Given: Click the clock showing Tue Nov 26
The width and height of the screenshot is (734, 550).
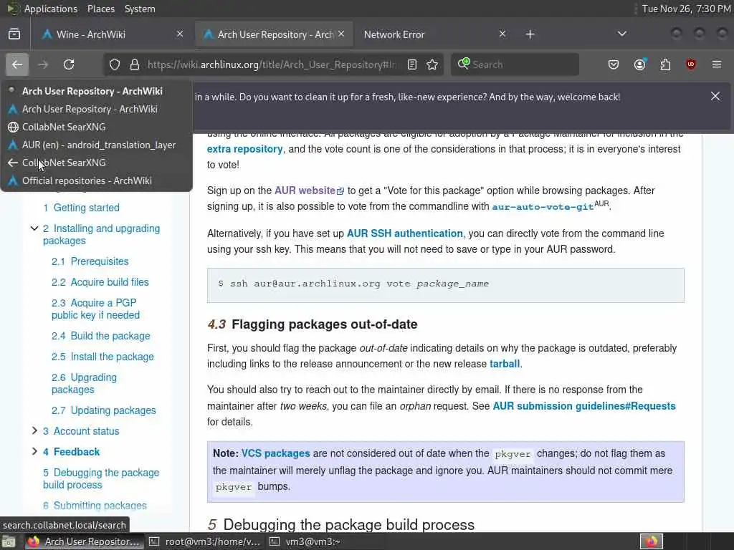Looking at the screenshot, I should (686, 9).
